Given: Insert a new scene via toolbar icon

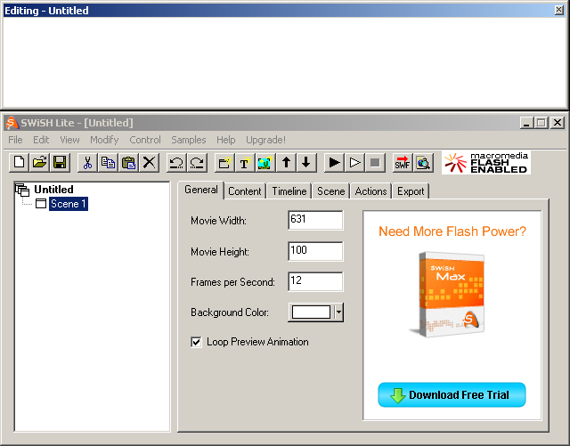Looking at the screenshot, I should [x=224, y=162].
